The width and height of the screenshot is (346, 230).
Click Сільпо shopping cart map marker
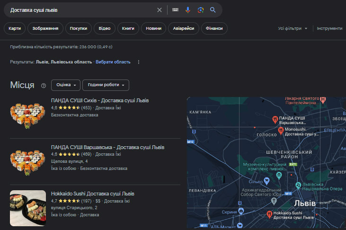click(267, 181)
